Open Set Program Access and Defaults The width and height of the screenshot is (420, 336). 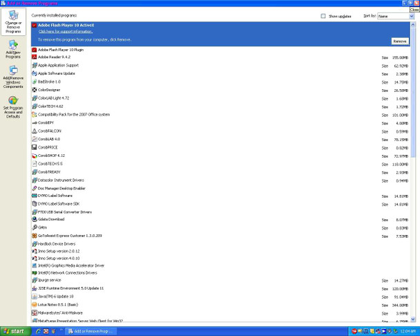[x=13, y=107]
